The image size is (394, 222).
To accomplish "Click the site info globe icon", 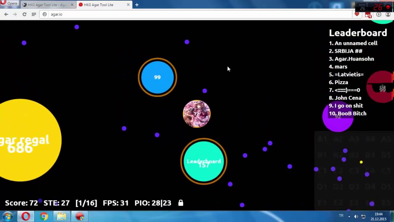I will click(x=44, y=14).
